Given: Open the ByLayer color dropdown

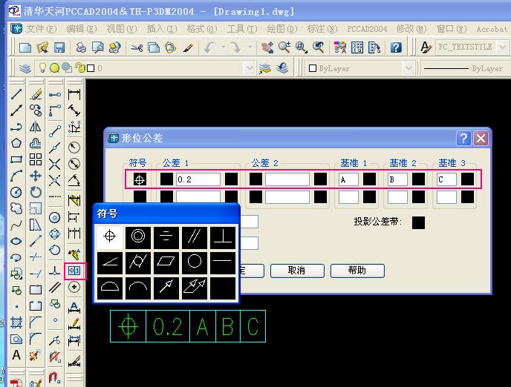Looking at the screenshot, I should (x=409, y=68).
